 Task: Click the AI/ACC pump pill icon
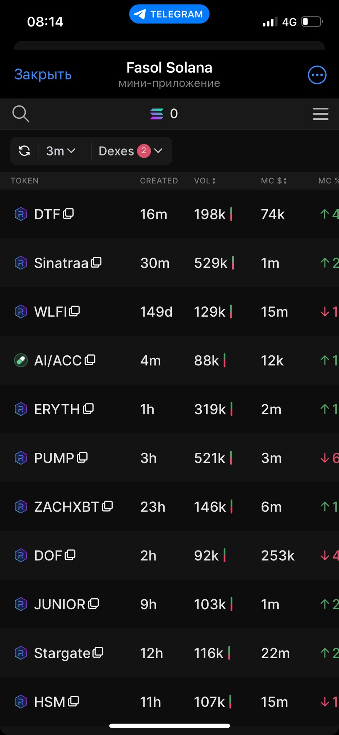(21, 360)
